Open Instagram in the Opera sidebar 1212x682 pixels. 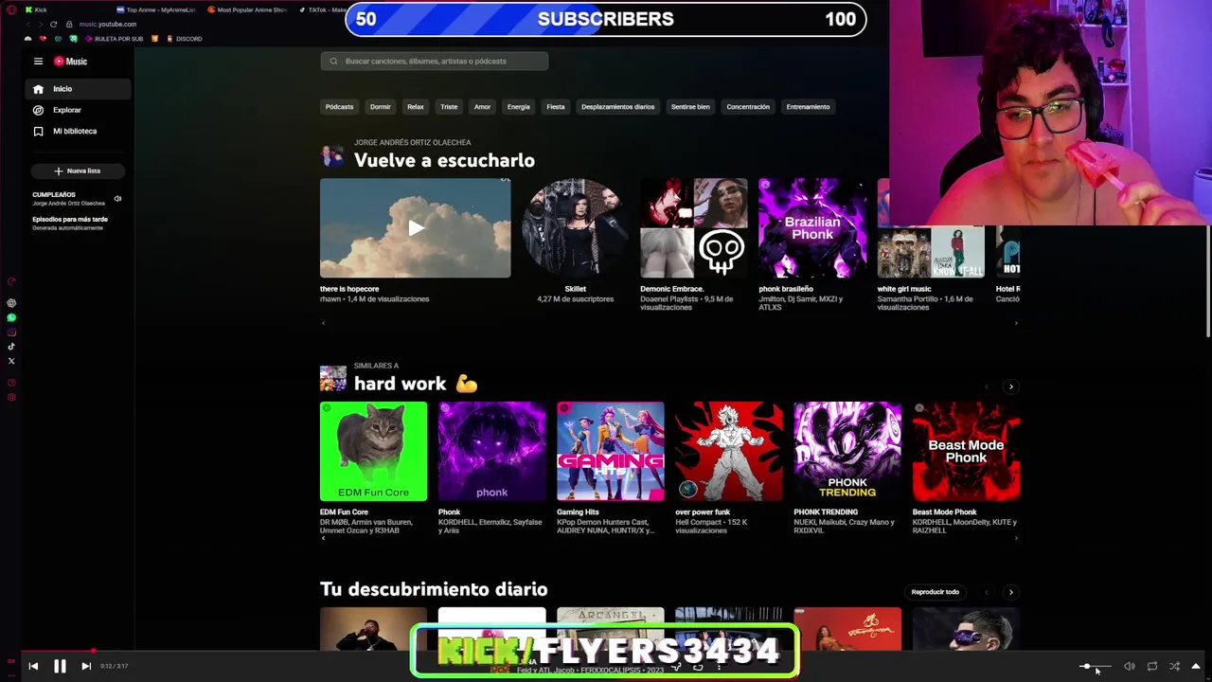11,332
